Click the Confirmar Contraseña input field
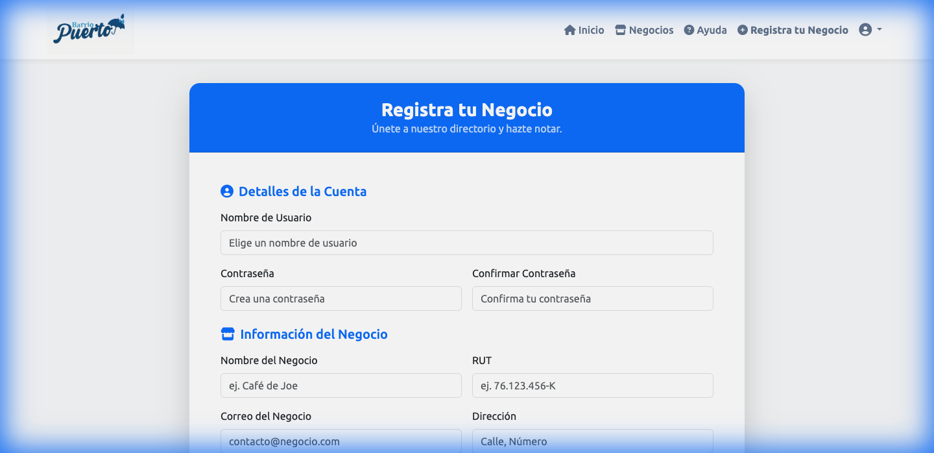 coord(592,299)
